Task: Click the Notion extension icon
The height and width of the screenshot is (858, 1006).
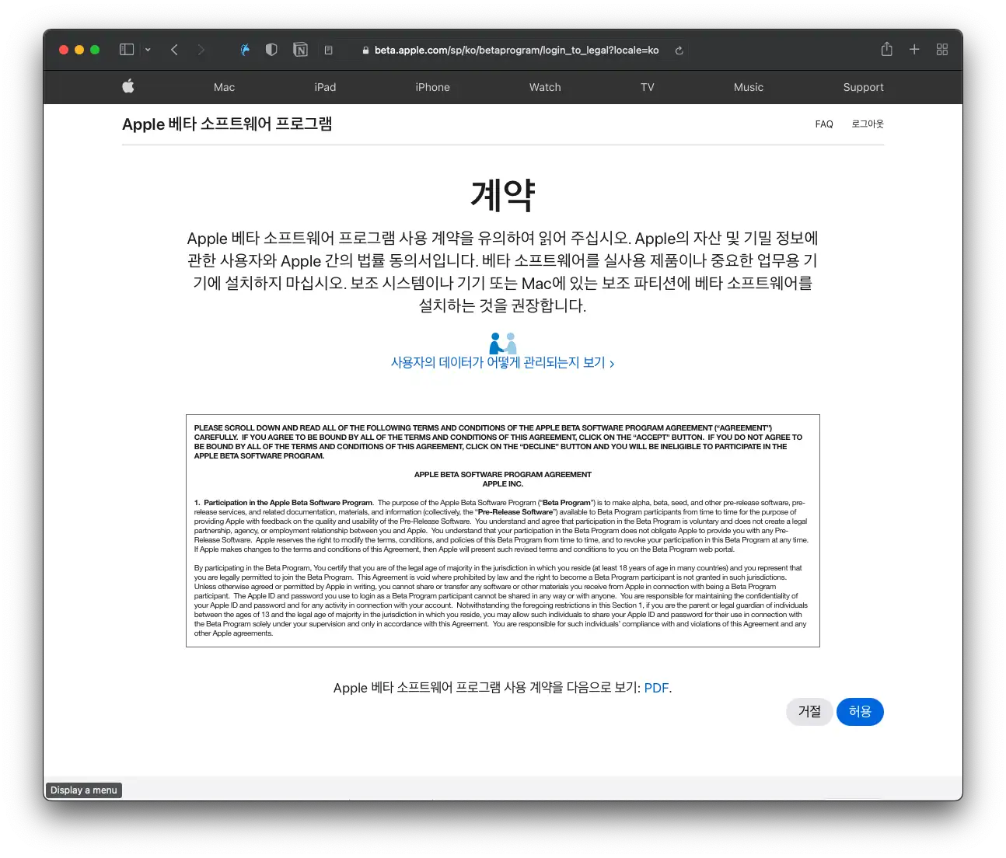Action: tap(300, 50)
